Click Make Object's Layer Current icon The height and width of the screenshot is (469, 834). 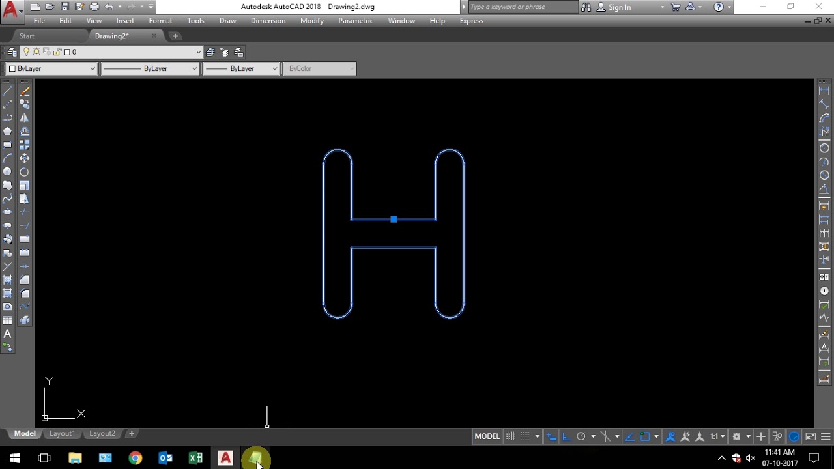point(210,52)
